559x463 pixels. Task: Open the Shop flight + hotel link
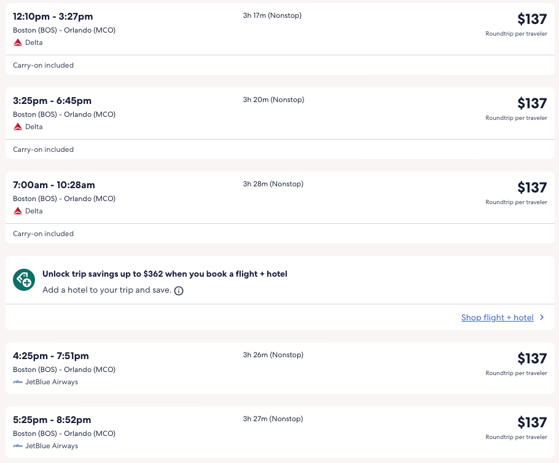pyautogui.click(x=497, y=318)
